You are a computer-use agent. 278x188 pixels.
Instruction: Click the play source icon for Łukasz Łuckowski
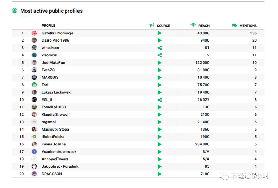[x=160, y=92]
